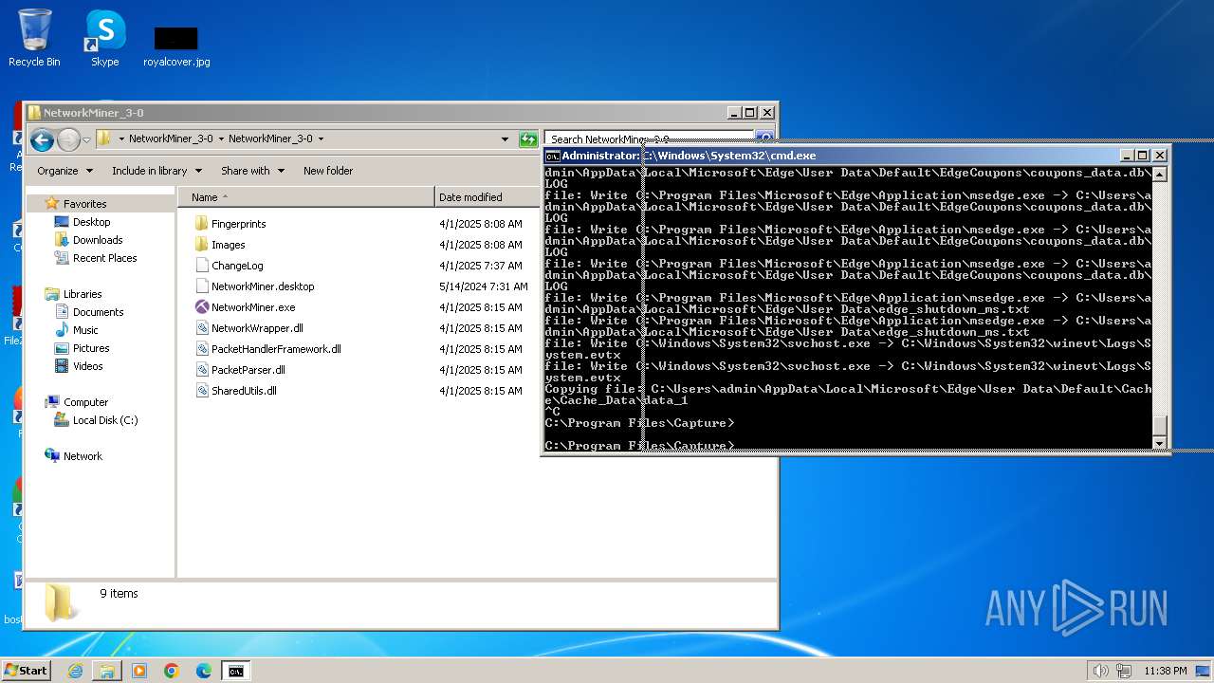Create a New folder
The image size is (1214, 683).
pos(328,171)
